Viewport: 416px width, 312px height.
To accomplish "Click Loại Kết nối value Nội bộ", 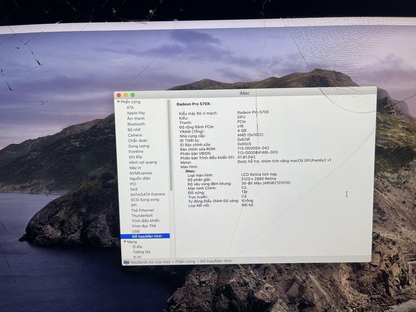I will [x=247, y=205].
